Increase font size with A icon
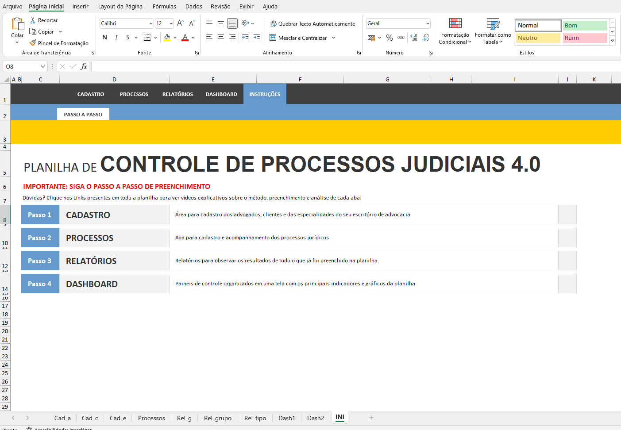This screenshot has height=430, width=621. tap(180, 23)
